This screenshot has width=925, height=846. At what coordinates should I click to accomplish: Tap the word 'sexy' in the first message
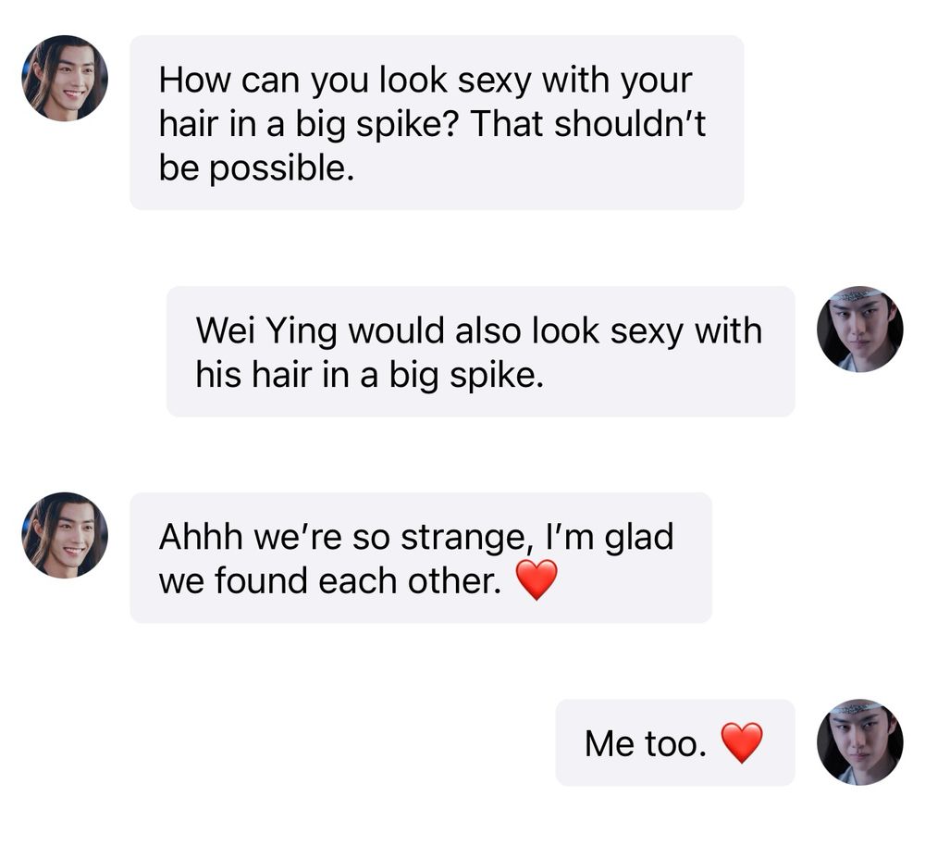pos(494,81)
